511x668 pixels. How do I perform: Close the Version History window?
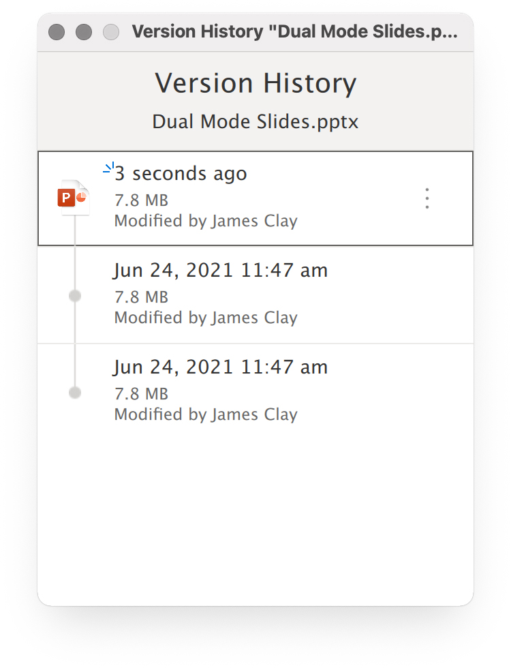pyautogui.click(x=57, y=32)
